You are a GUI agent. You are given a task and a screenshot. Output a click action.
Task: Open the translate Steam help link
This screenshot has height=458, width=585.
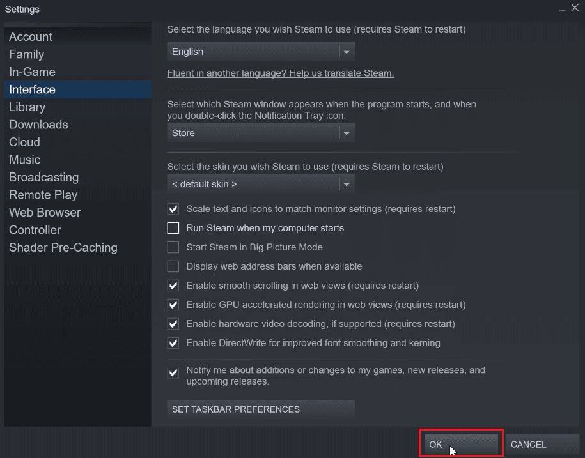280,73
